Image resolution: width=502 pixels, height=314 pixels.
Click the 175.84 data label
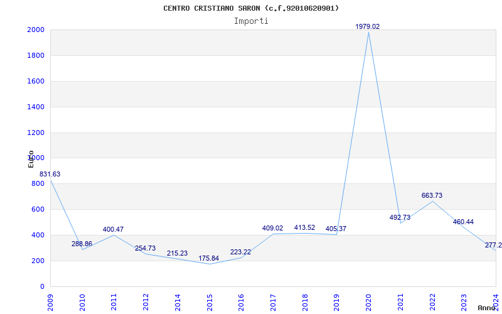point(208,258)
